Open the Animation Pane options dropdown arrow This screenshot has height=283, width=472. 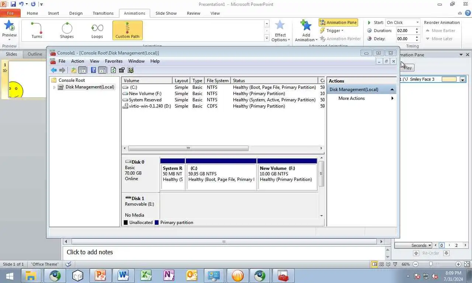pos(461,55)
